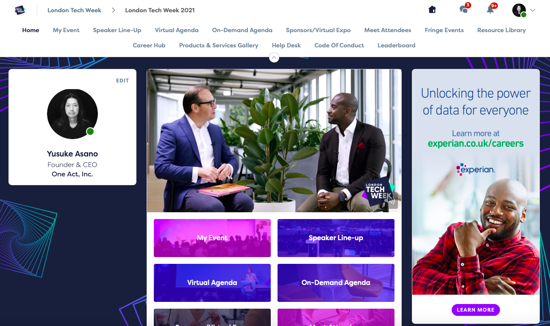This screenshot has height=326, width=550.
Task: Open the Speaker Line-up tile
Action: pyautogui.click(x=336, y=238)
